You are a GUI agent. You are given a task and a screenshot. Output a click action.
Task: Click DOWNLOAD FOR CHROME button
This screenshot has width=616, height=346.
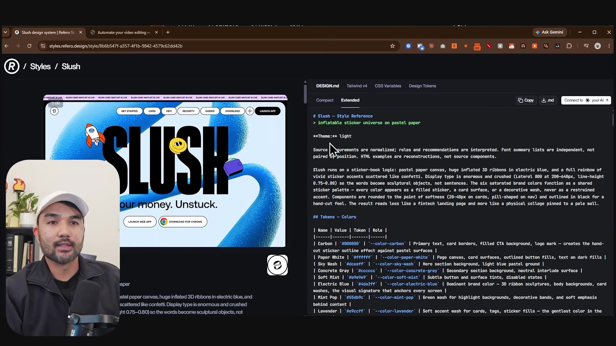click(x=183, y=222)
